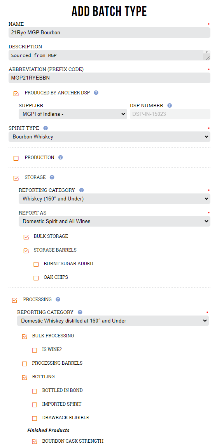This screenshot has width=217, height=445.
Task: Click help icon next to Processing label
Action: 58,299
